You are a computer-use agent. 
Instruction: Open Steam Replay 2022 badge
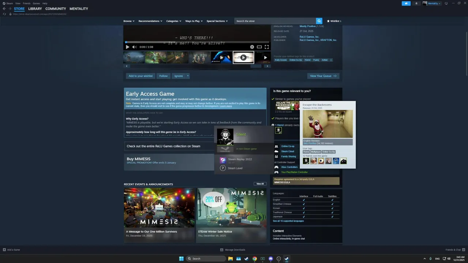tap(236, 160)
